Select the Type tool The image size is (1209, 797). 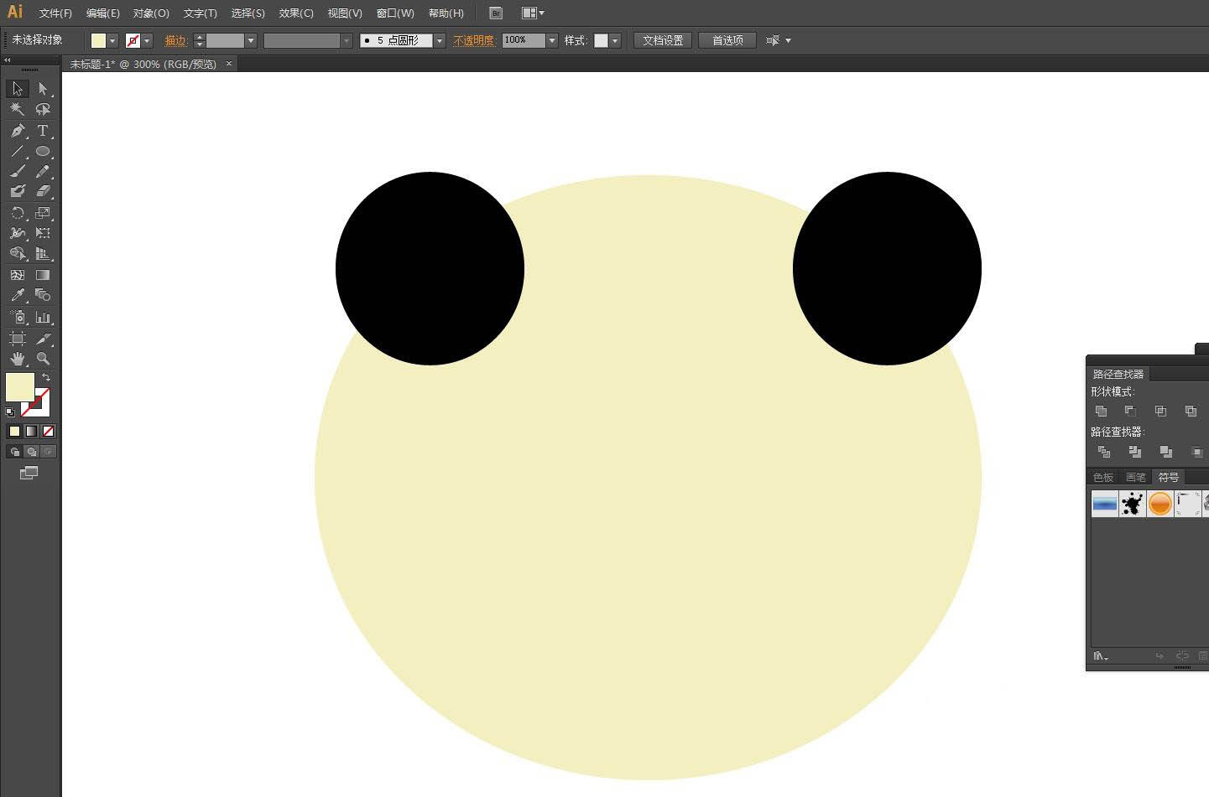coord(43,131)
